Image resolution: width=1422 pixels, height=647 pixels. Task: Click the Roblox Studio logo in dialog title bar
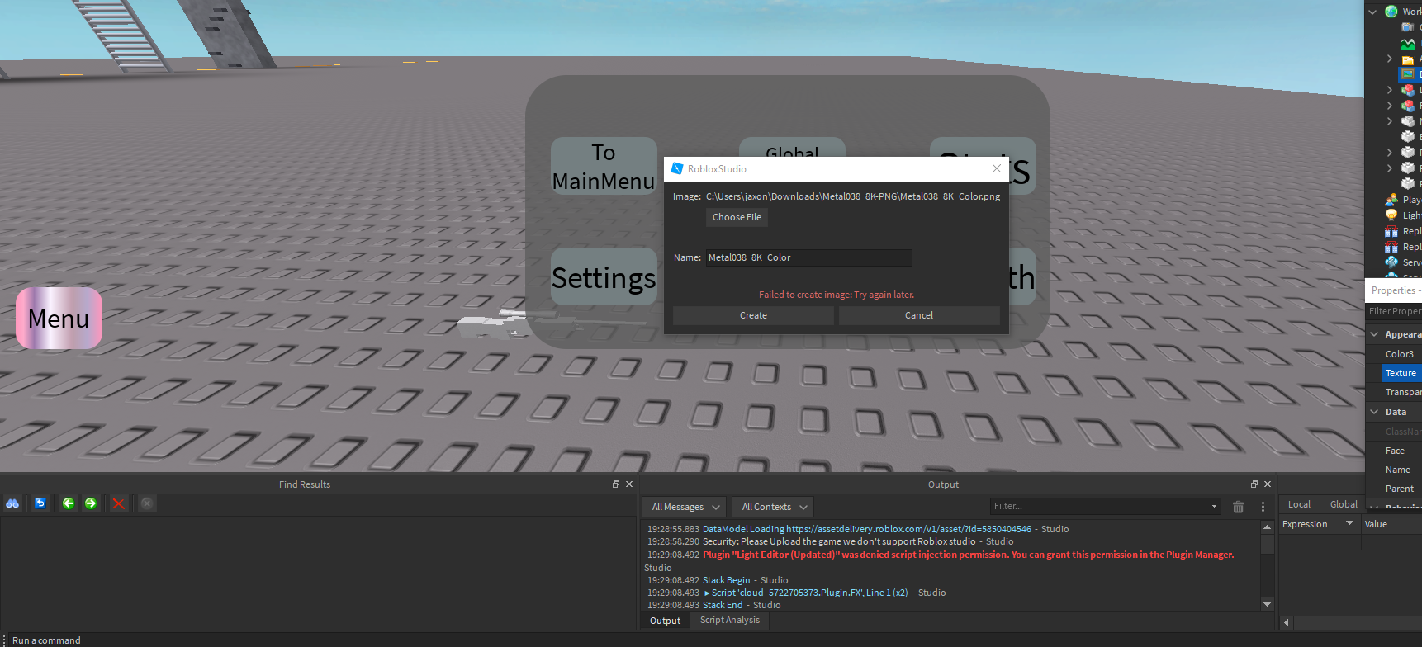677,168
